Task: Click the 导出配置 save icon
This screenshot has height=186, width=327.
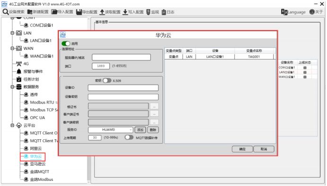Action: [x=79, y=12]
